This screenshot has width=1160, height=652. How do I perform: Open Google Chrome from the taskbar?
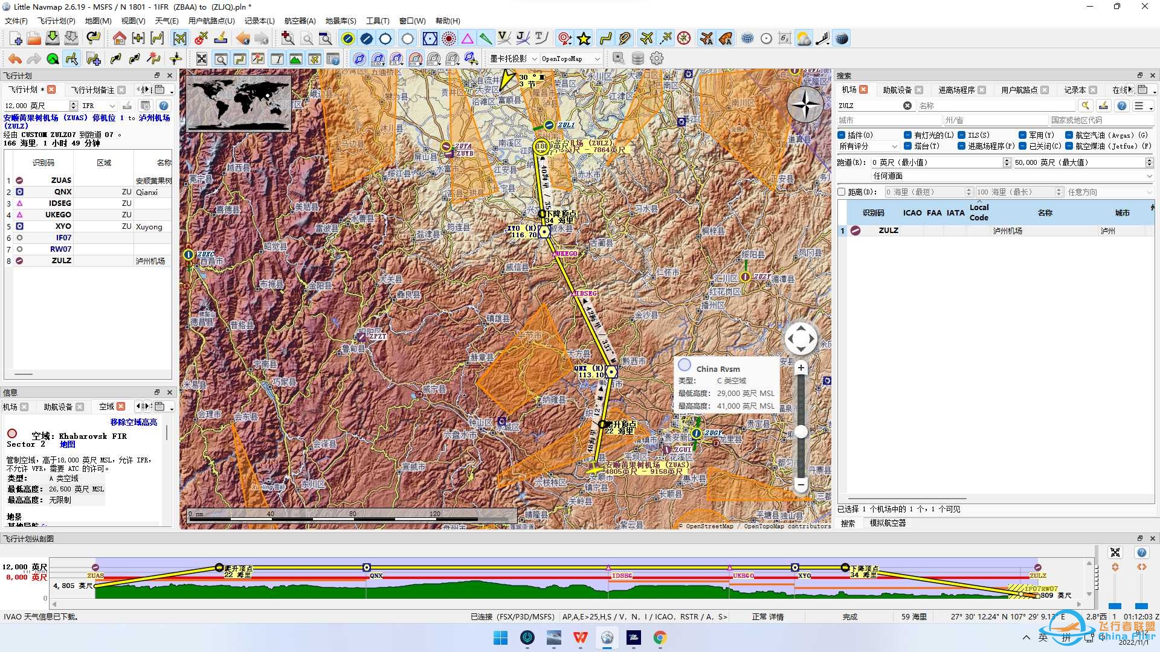pyautogui.click(x=660, y=638)
